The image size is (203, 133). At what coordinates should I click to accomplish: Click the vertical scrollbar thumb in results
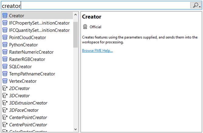[76, 33]
